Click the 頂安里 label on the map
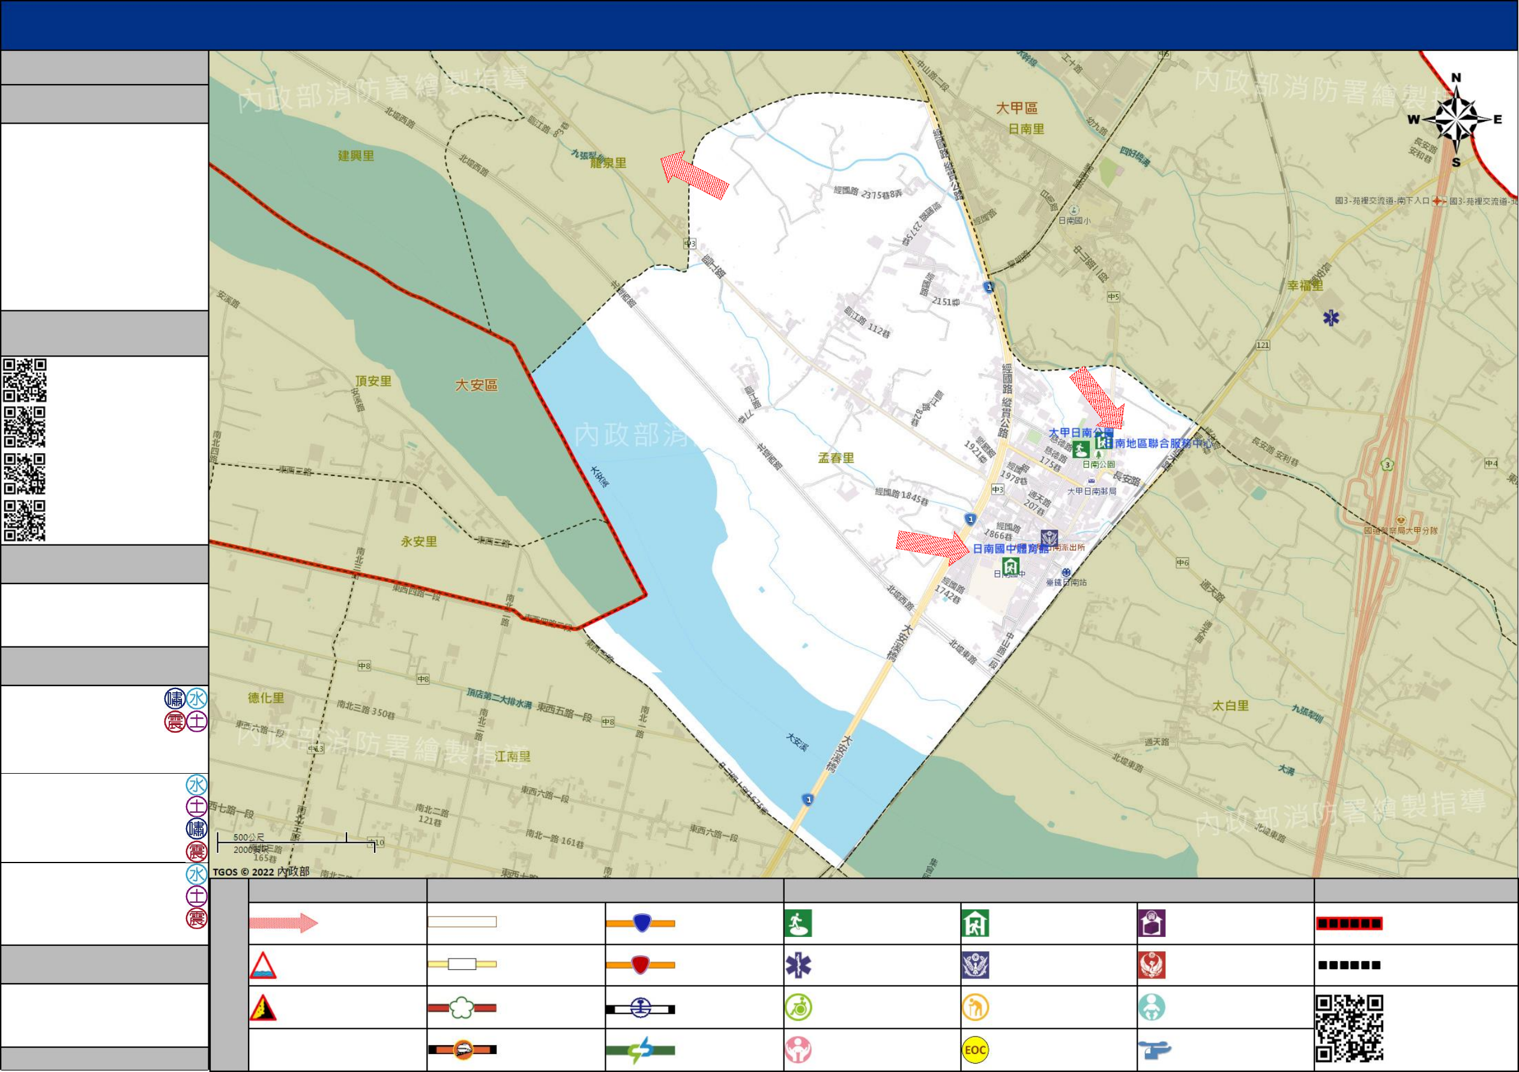 (x=373, y=381)
